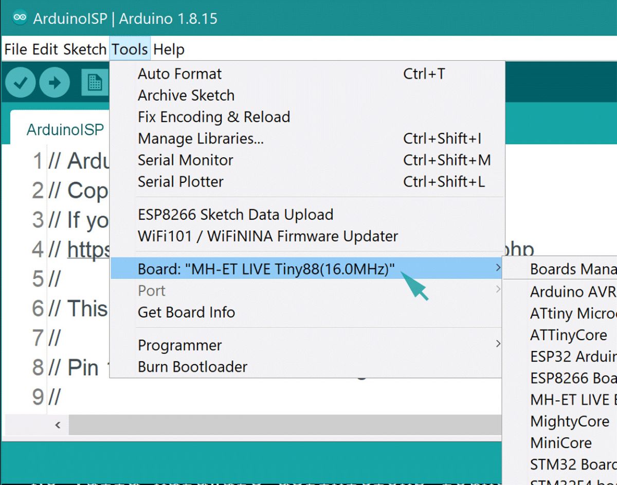
Task: Open the Serial Monitor
Action: click(185, 160)
